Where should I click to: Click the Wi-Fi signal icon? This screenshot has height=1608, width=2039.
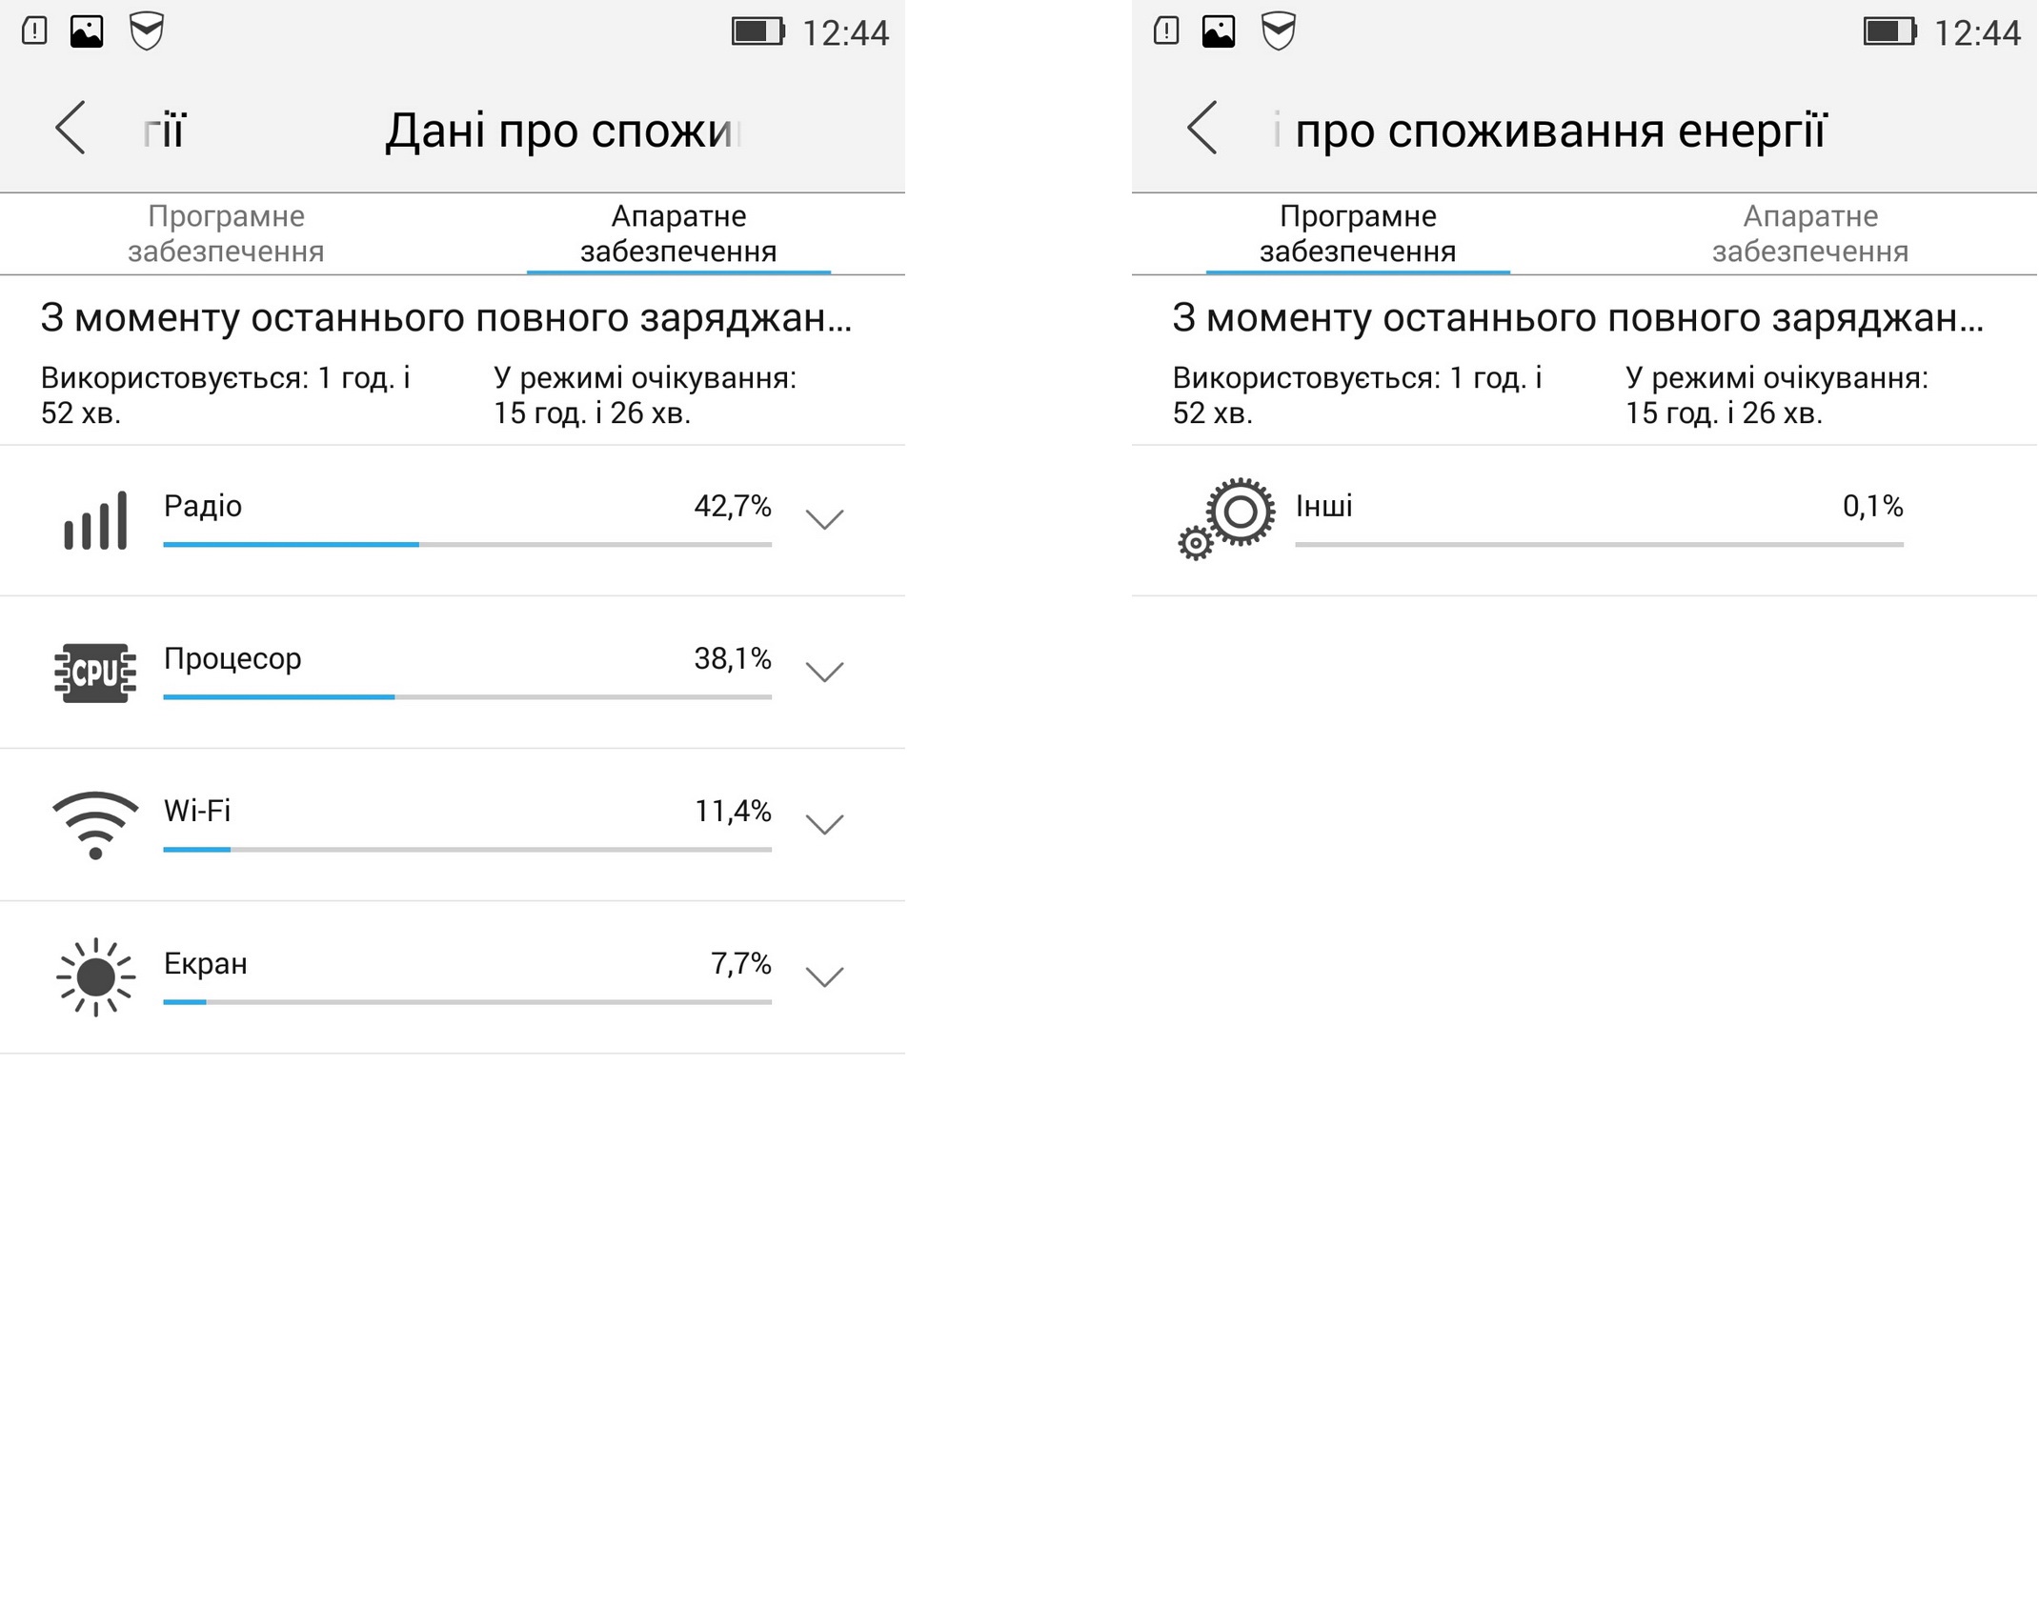click(x=95, y=825)
